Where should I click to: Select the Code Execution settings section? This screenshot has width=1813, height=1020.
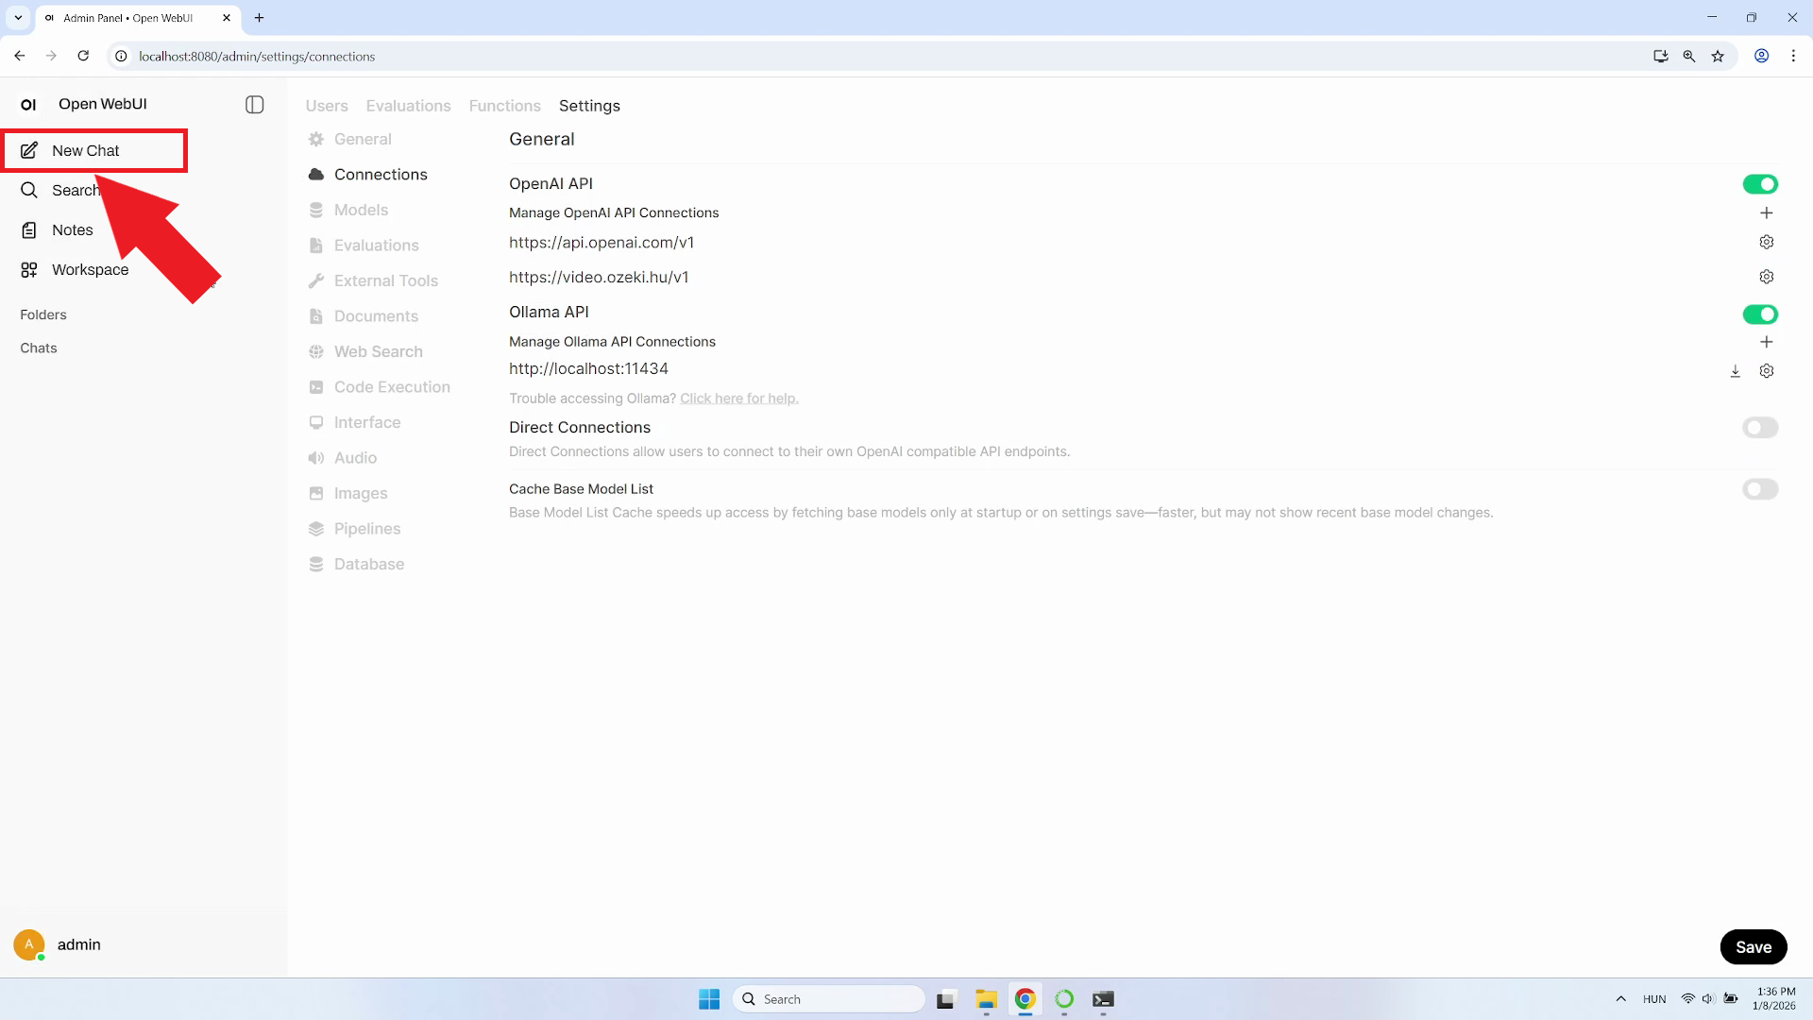click(391, 386)
